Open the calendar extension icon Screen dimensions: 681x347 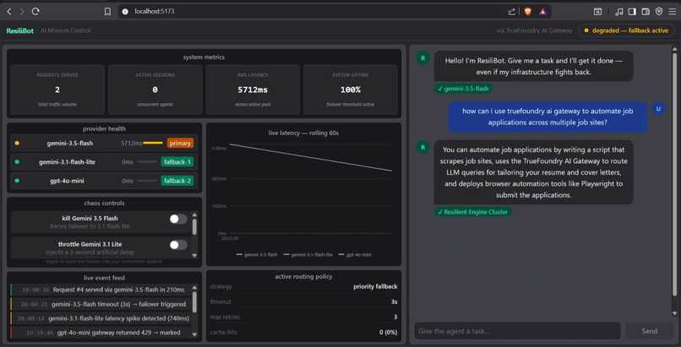tap(597, 12)
